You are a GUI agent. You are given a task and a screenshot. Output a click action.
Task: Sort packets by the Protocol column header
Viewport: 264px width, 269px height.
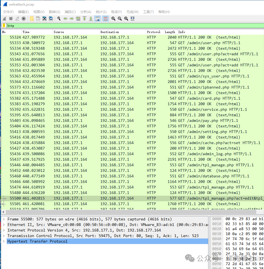tap(154, 32)
